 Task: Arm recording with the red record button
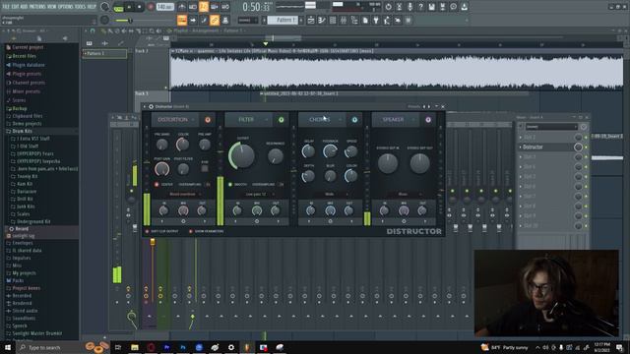click(x=151, y=7)
